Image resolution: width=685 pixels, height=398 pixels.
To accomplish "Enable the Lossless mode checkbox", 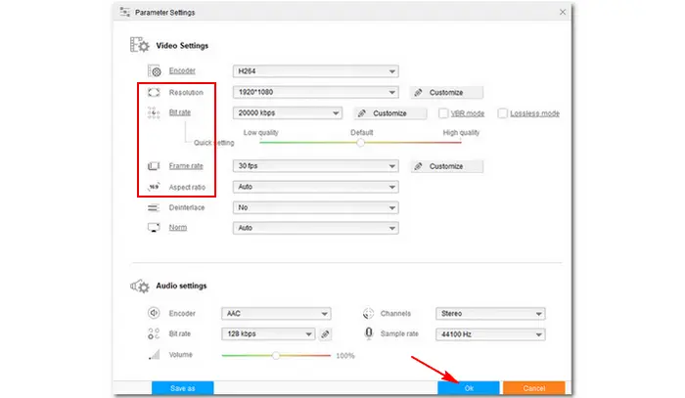I will pos(502,113).
